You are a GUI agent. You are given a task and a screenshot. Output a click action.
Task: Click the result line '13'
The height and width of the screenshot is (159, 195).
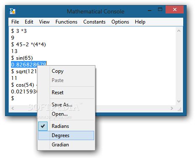click(14, 51)
